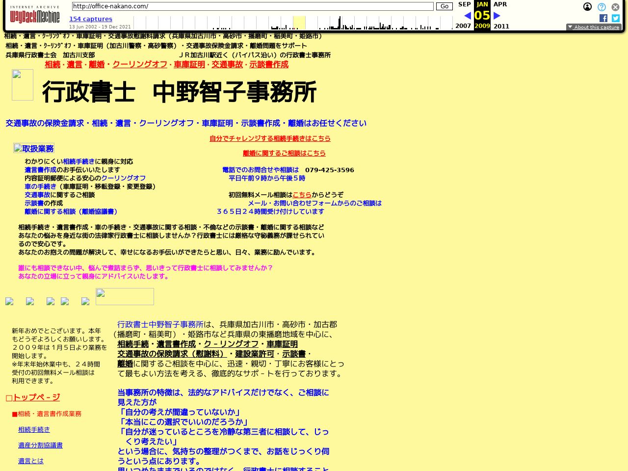Image resolution: width=628 pixels, height=471 pixels.
Task: Open the 遺産分割協議書 sidebar link
Action: (40, 445)
